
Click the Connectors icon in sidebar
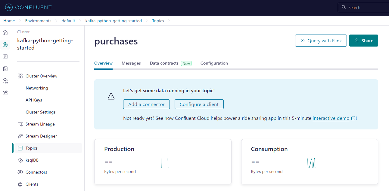pos(20,172)
